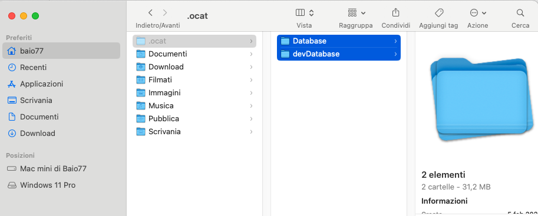
Task: Click the Windows 11 Pro disk icon
Action: click(12, 185)
